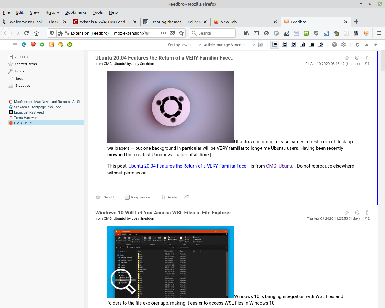This screenshot has height=308, width=385.
Task: Open Statistics in sidebar
Action: point(22,86)
